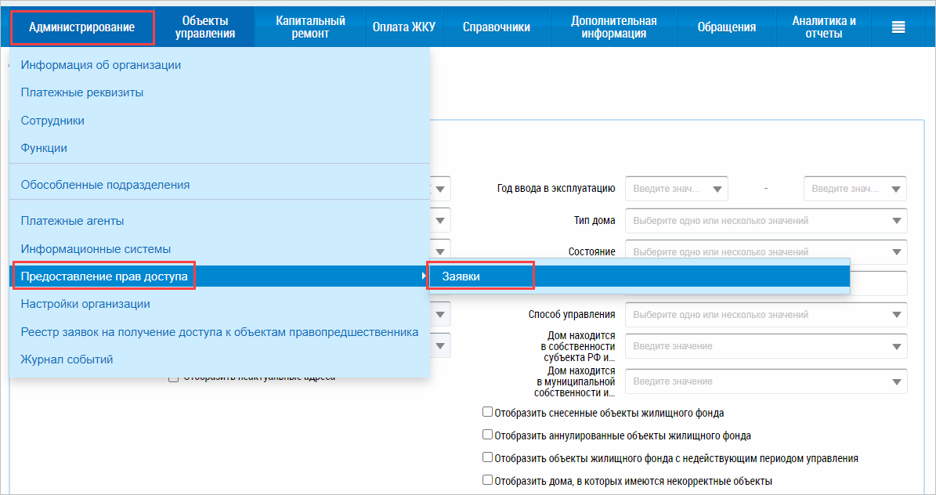
Task: Check objects with inactive management period checkbox
Action: (x=488, y=457)
